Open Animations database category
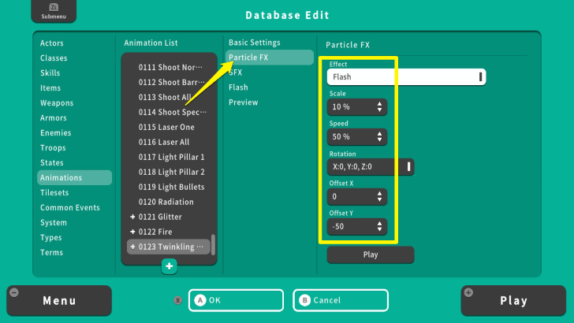This screenshot has height=323, width=574. coord(74,178)
